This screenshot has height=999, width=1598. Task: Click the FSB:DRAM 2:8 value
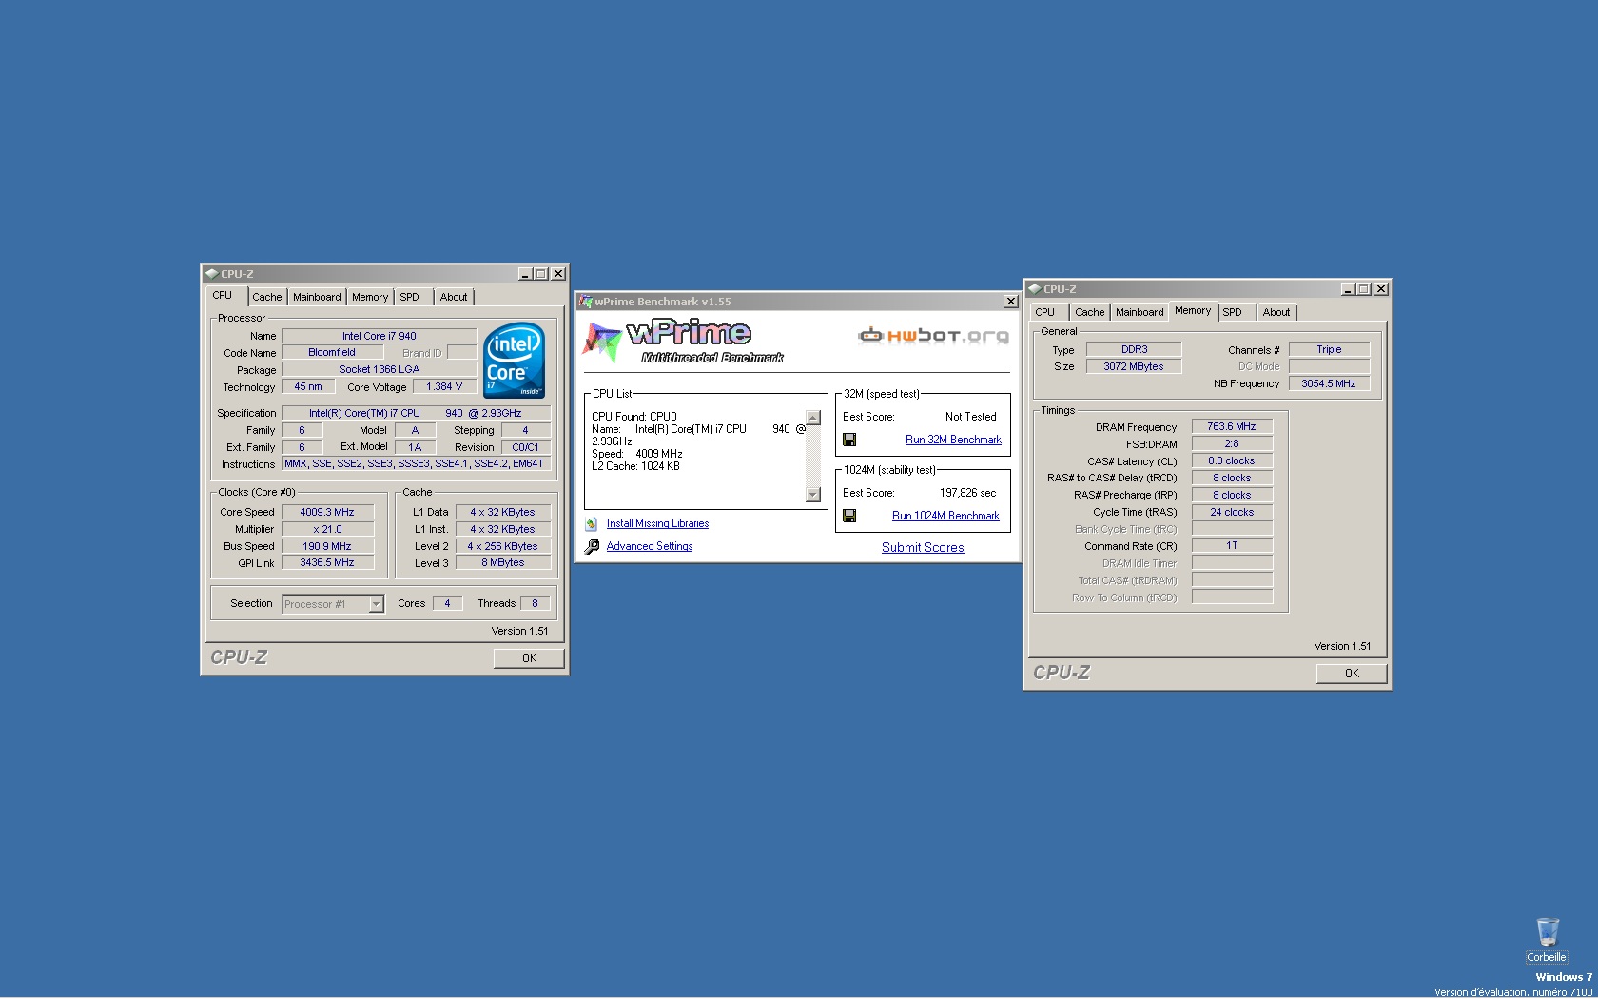[x=1232, y=444]
